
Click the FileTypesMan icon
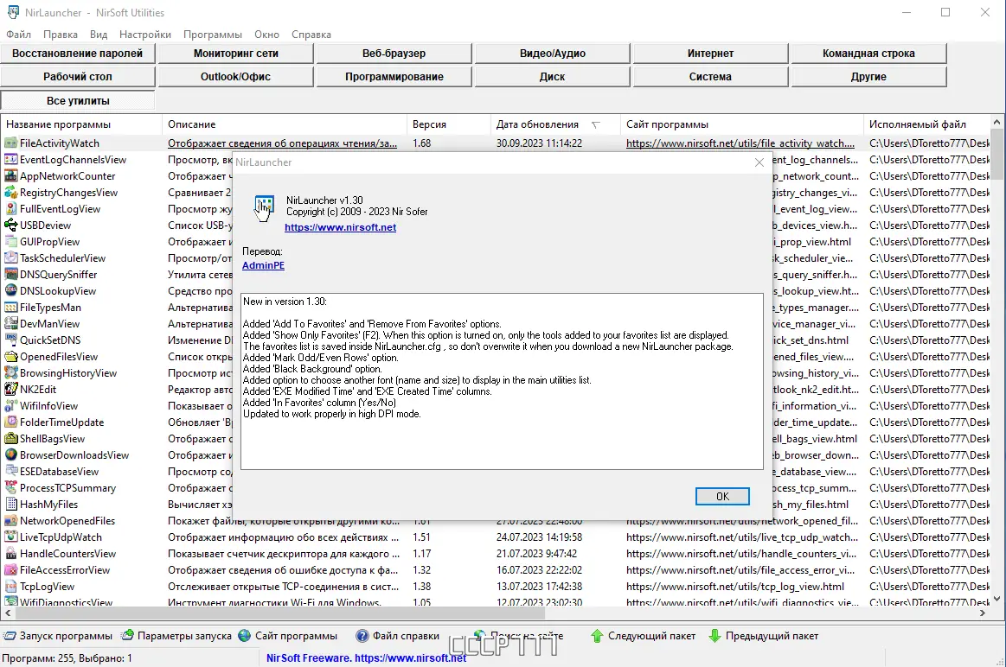tap(11, 308)
